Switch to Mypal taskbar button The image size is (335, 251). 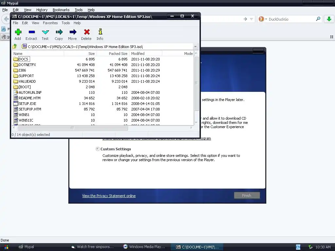point(26,247)
